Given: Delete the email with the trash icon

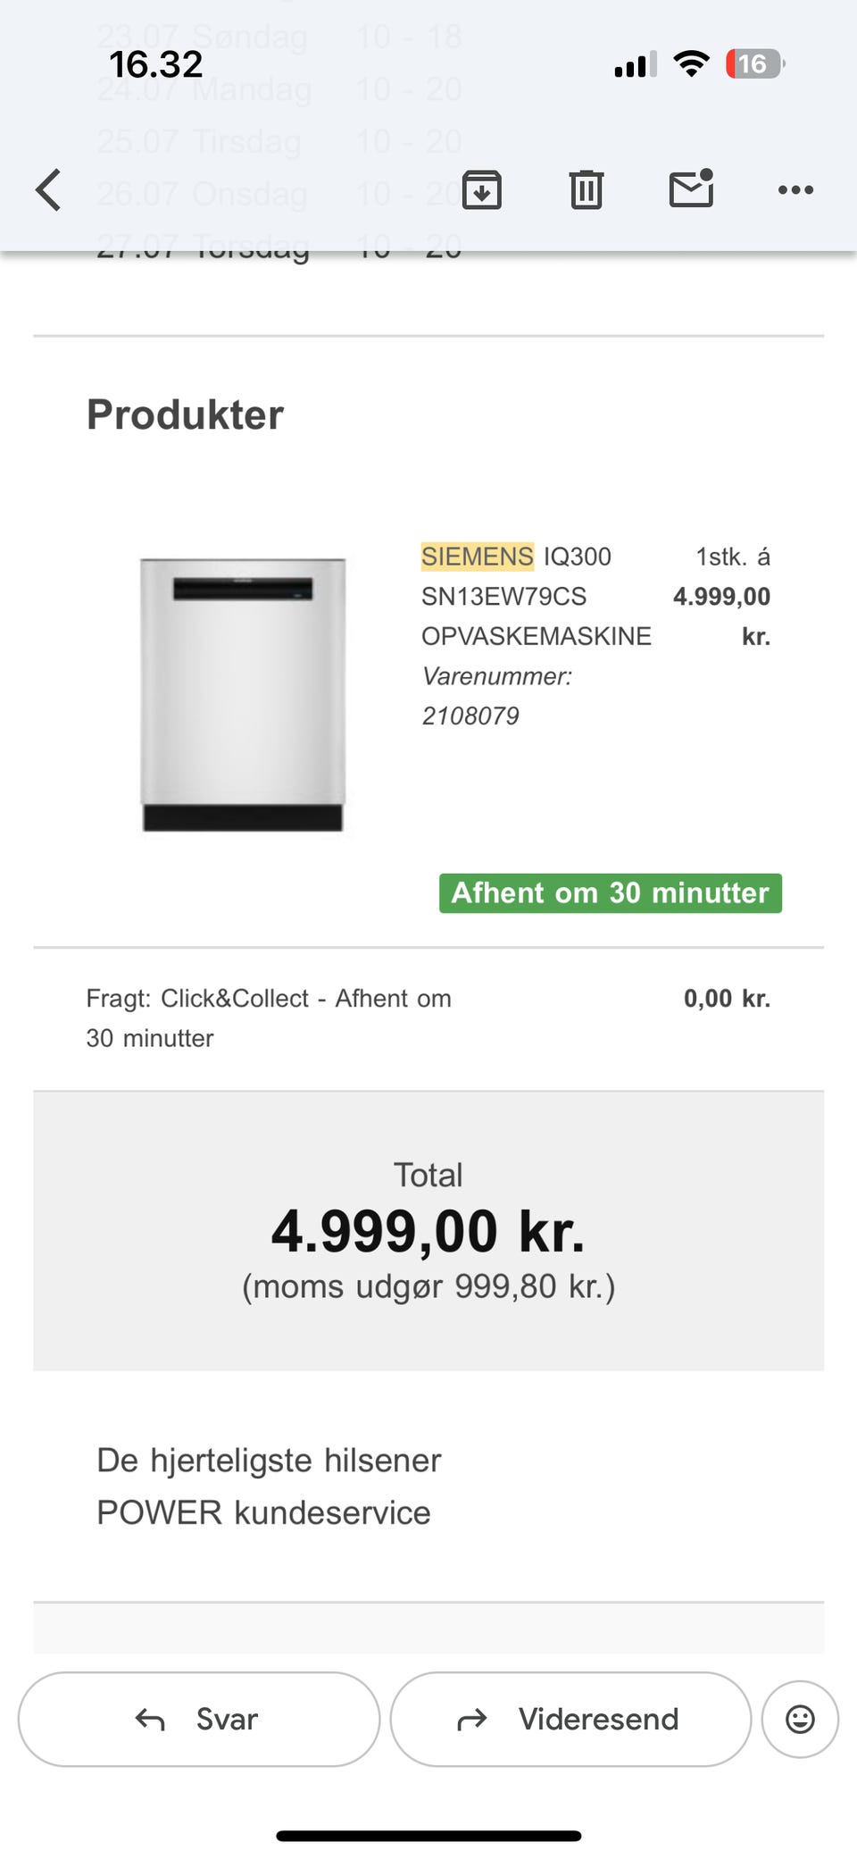Looking at the screenshot, I should tap(587, 189).
